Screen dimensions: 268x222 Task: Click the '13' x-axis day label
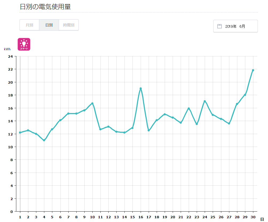pyautogui.click(x=116, y=217)
